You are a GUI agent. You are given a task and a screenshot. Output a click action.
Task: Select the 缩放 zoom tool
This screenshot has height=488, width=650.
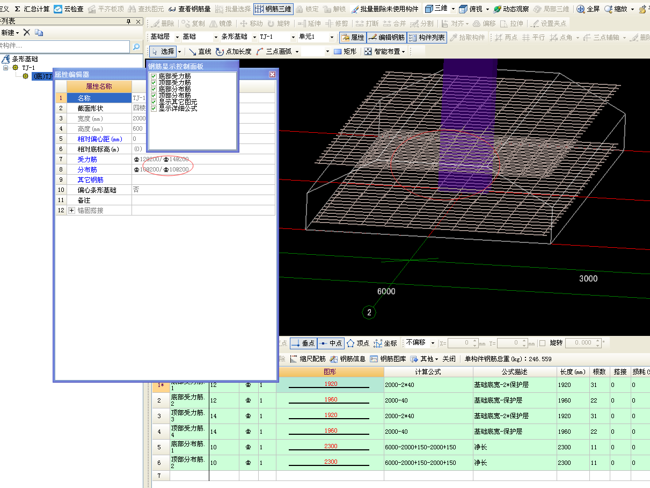pyautogui.click(x=616, y=9)
